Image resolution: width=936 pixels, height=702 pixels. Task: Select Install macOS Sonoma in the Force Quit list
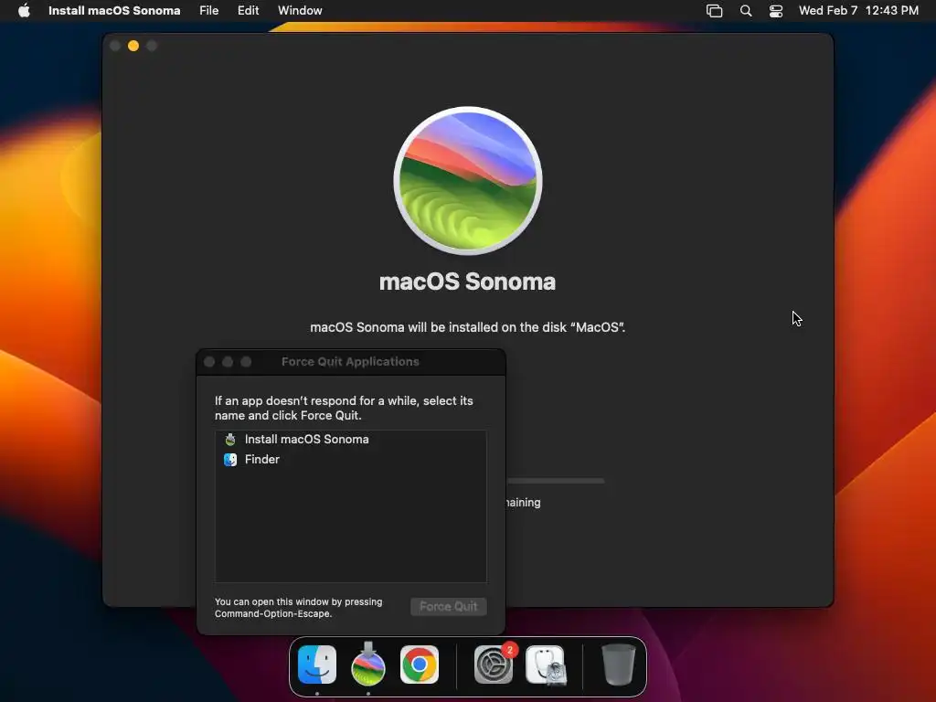(x=351, y=440)
